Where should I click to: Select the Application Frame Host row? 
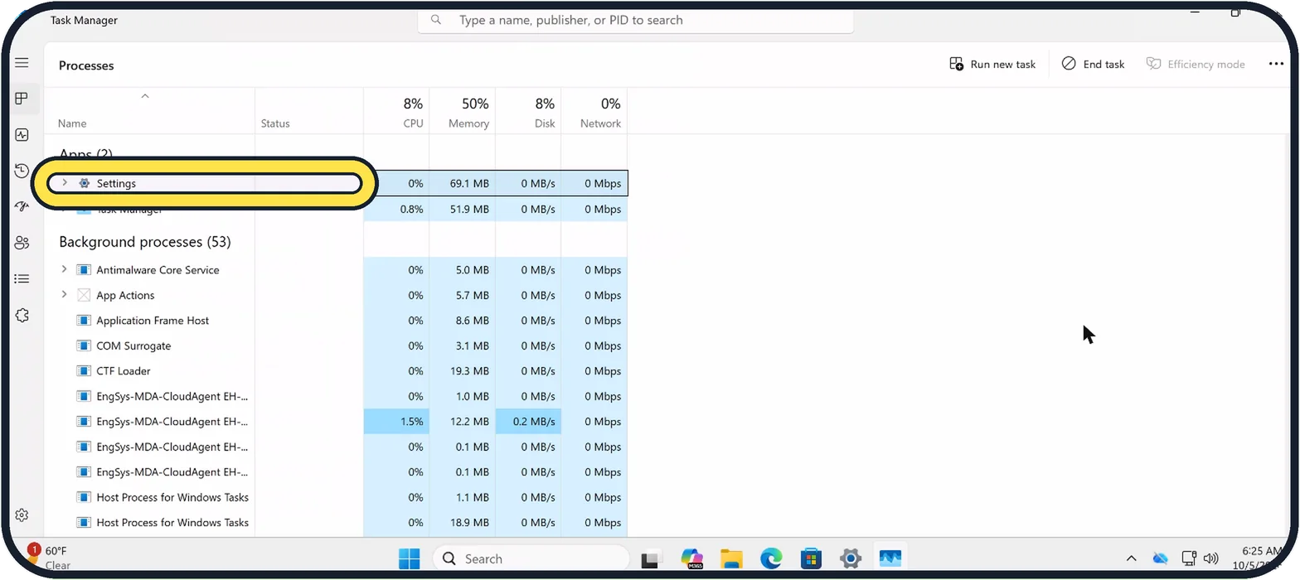coord(336,321)
